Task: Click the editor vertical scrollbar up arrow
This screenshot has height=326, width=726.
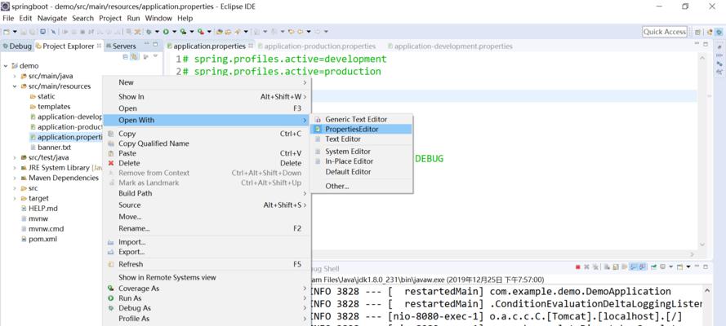Action: 702,57
